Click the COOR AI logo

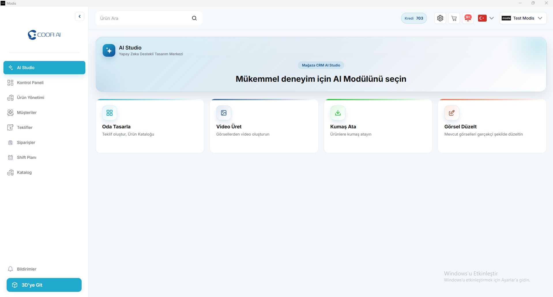pyautogui.click(x=44, y=35)
